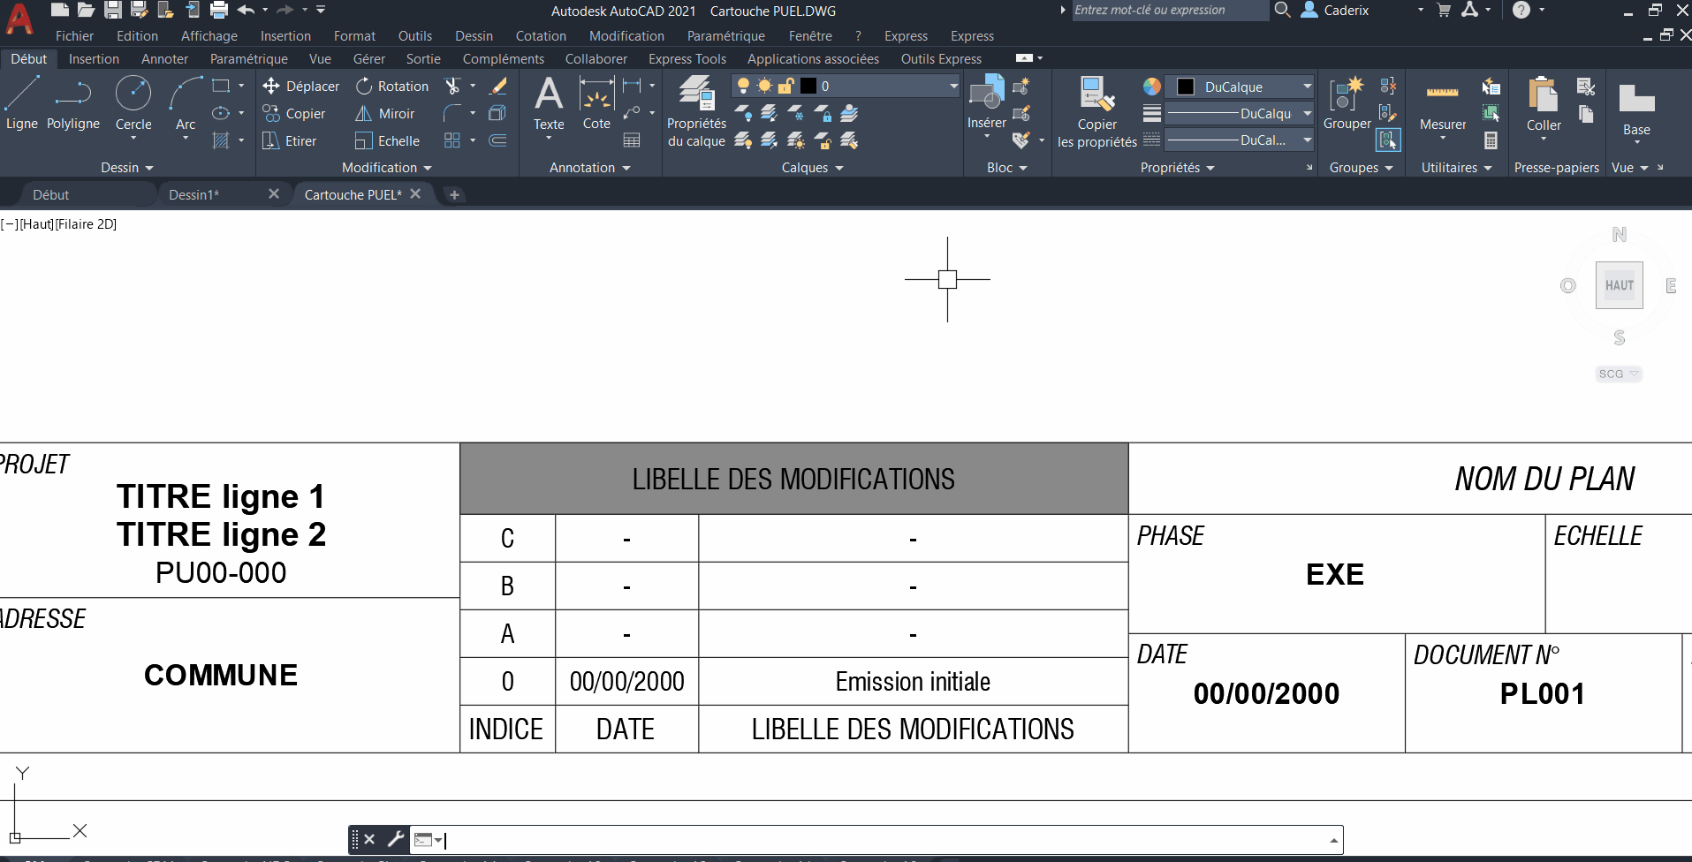Click the Copier modification tool
This screenshot has width=1692, height=862.
tap(296, 113)
